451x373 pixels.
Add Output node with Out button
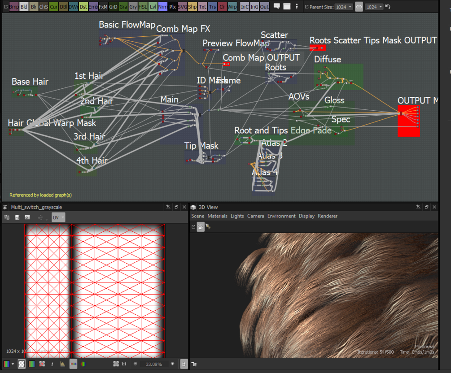[x=264, y=7]
